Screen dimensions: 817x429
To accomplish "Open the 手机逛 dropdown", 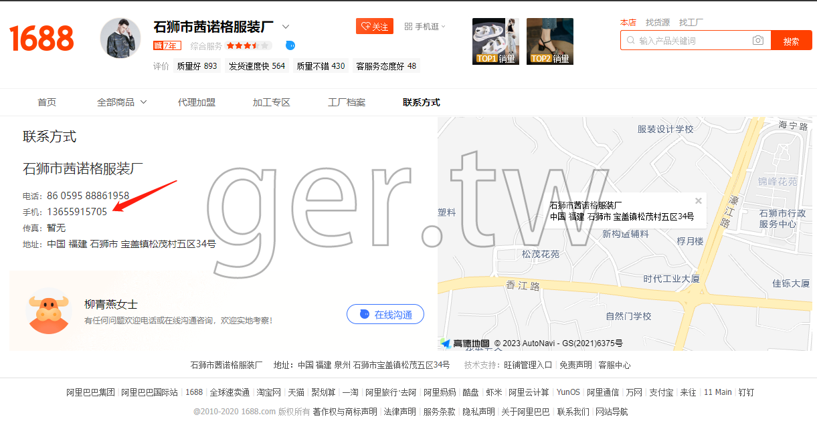I will pyautogui.click(x=425, y=27).
